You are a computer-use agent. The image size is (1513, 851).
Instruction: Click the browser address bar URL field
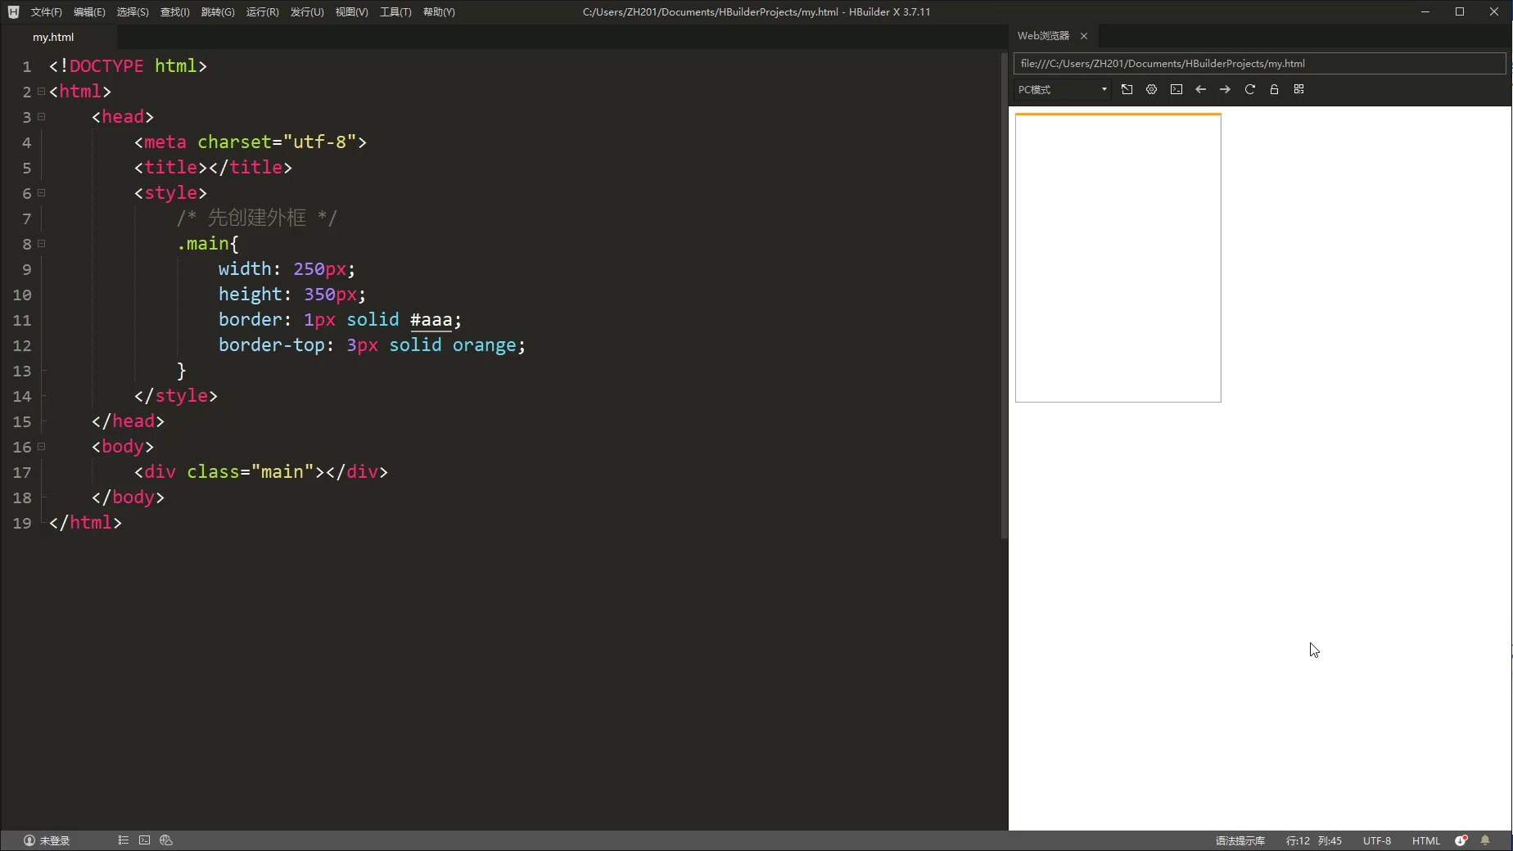pyautogui.click(x=1259, y=63)
